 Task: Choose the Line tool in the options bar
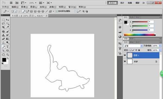click(x=47, y=11)
